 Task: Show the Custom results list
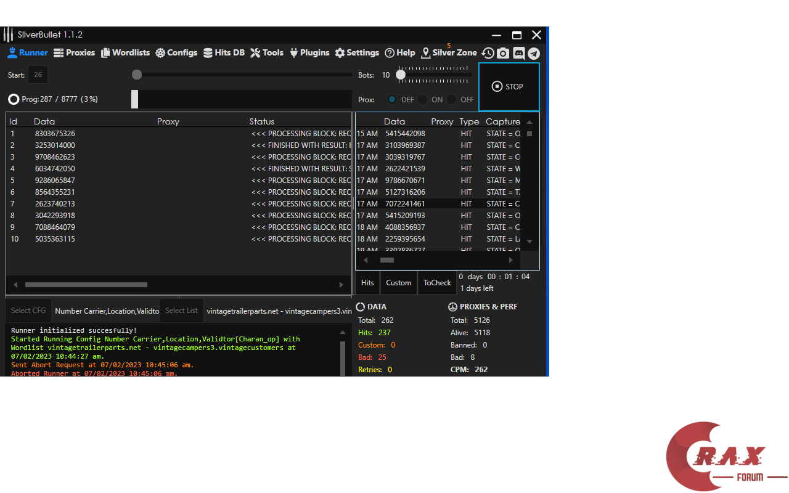tap(398, 283)
